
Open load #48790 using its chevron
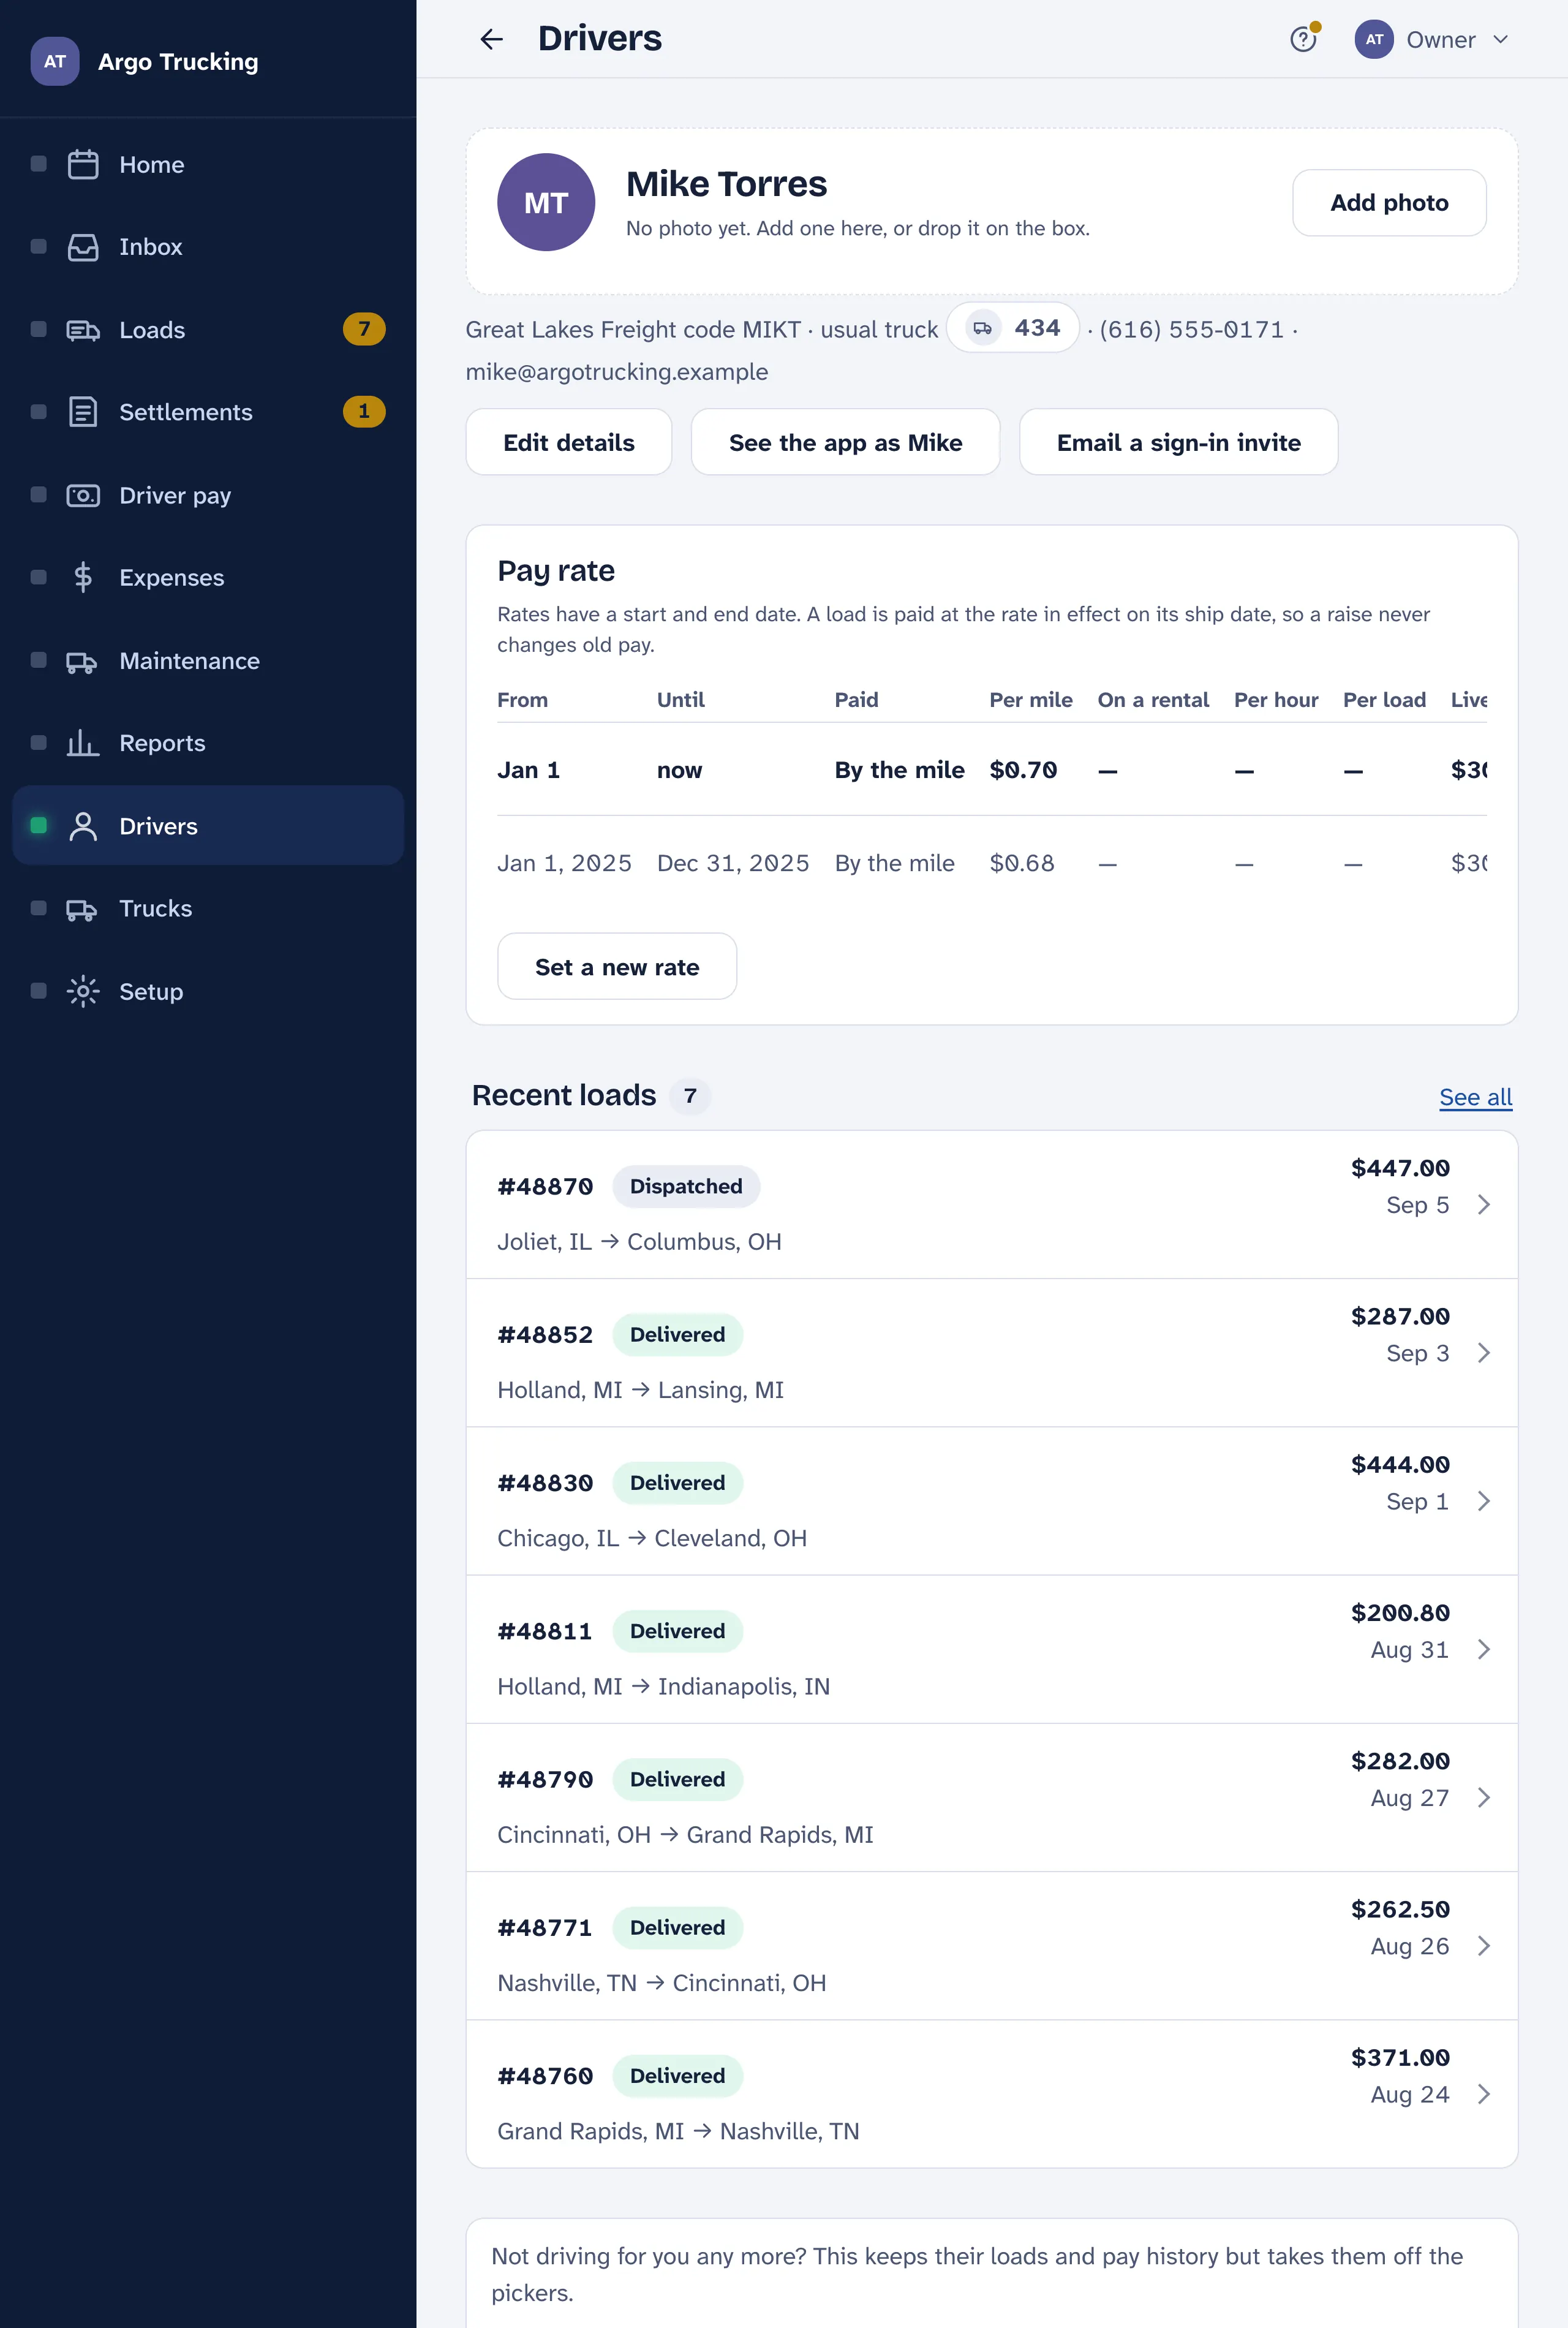[1484, 1797]
